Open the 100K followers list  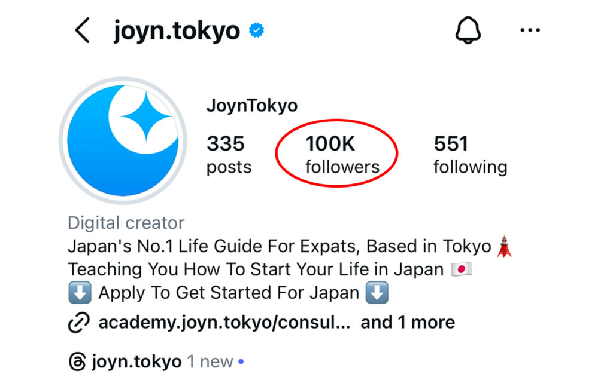tap(342, 154)
